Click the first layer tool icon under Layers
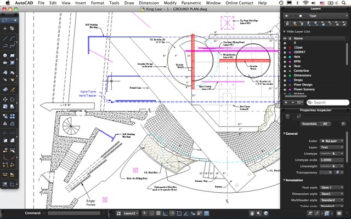The image size is (351, 219). 286,24
